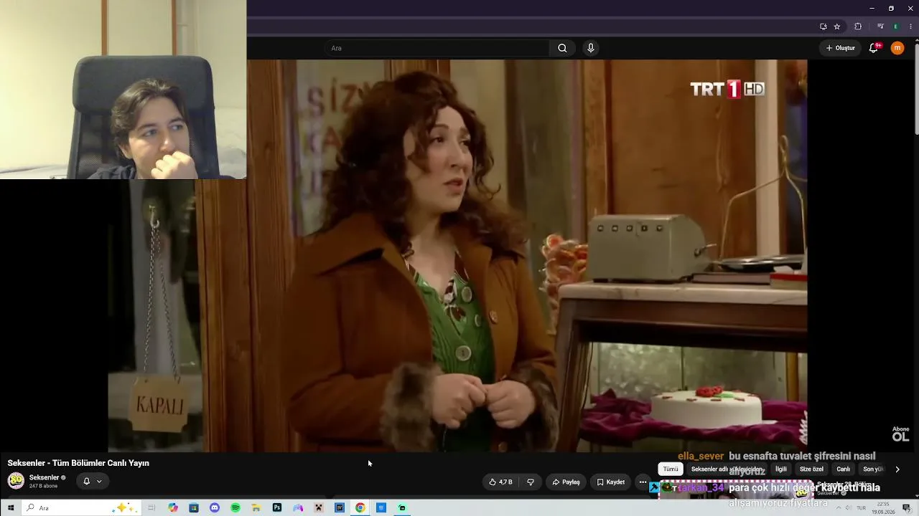Open Photoshop from the taskbar
The height and width of the screenshot is (516, 919).
(277, 508)
